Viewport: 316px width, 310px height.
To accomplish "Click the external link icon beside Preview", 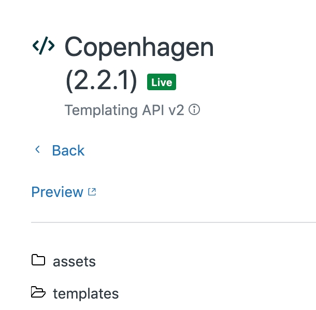I will tap(92, 192).
